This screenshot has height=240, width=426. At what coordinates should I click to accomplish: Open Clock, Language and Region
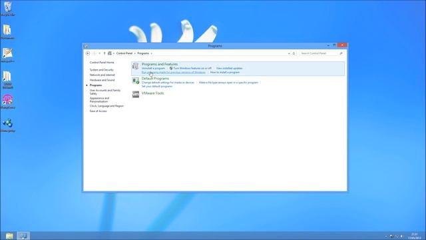[106, 106]
